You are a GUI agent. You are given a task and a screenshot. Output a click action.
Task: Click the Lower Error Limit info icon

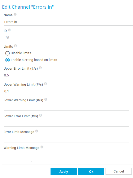coord(41,115)
